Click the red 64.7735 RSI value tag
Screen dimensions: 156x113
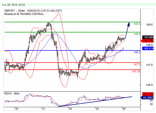tap(148, 94)
